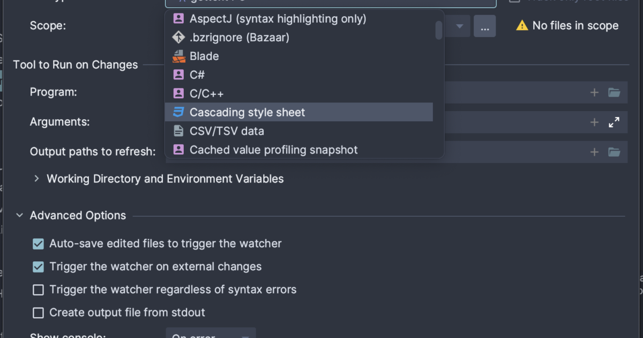This screenshot has width=643, height=338.
Task: Toggle Auto-save edited files checkbox
Action: pyautogui.click(x=38, y=244)
